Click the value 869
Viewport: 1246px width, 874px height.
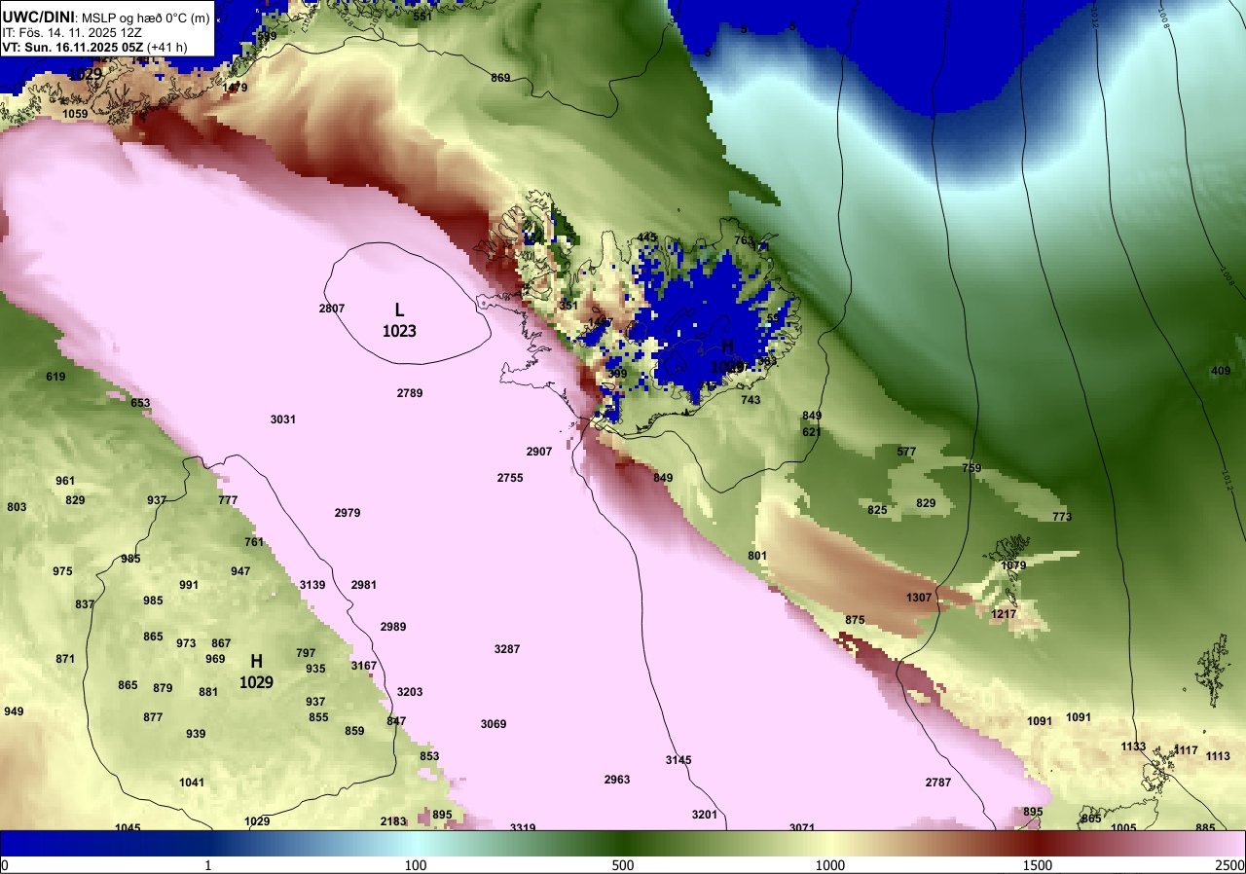(x=500, y=78)
